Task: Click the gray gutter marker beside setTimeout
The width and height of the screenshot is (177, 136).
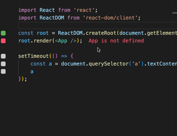Action: [3, 56]
